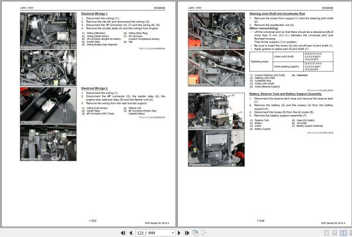Open the page number dropdown arrow
Screen dimensions: 352x237
point(172,233)
